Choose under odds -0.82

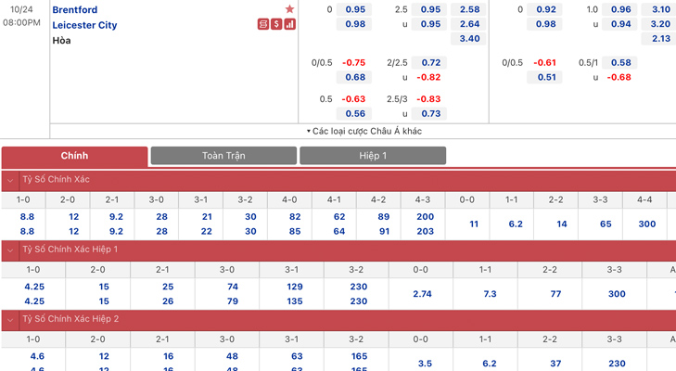click(x=429, y=78)
